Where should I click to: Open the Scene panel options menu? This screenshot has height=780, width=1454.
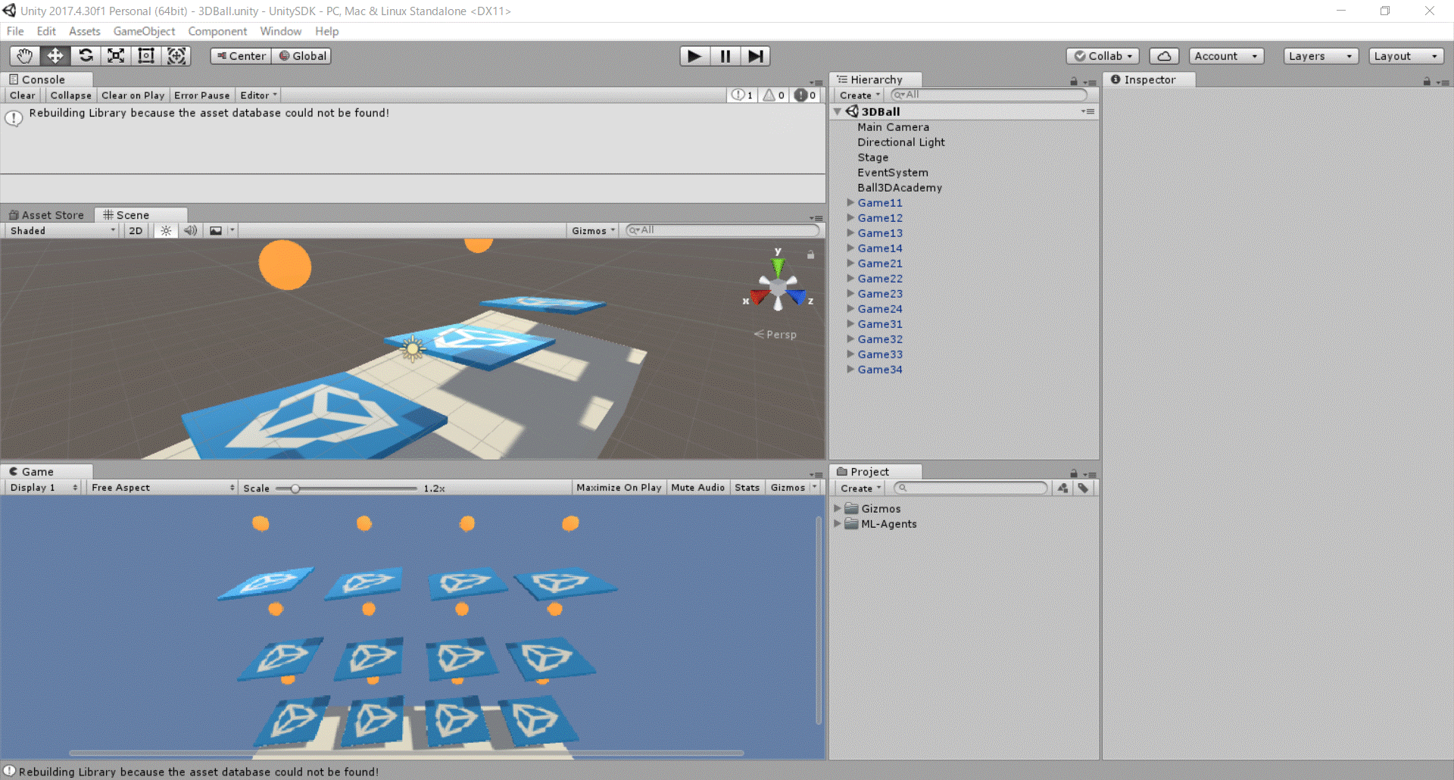[x=816, y=218]
